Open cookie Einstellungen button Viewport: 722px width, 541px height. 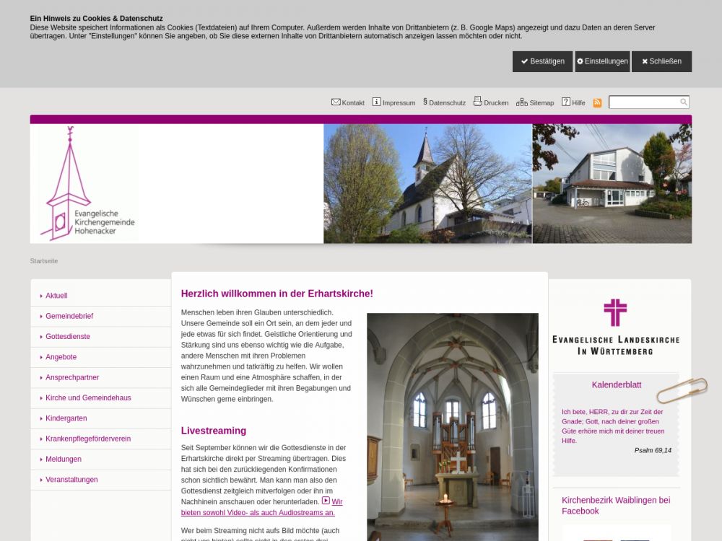tap(602, 61)
